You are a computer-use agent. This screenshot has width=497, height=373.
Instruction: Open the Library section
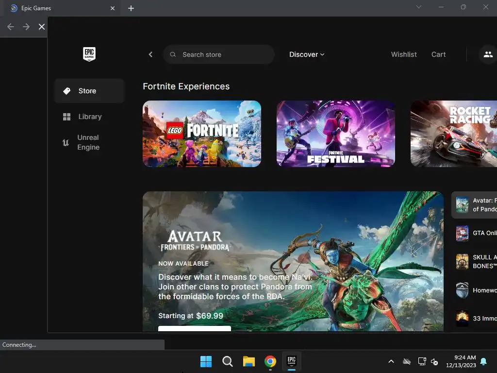pos(89,117)
